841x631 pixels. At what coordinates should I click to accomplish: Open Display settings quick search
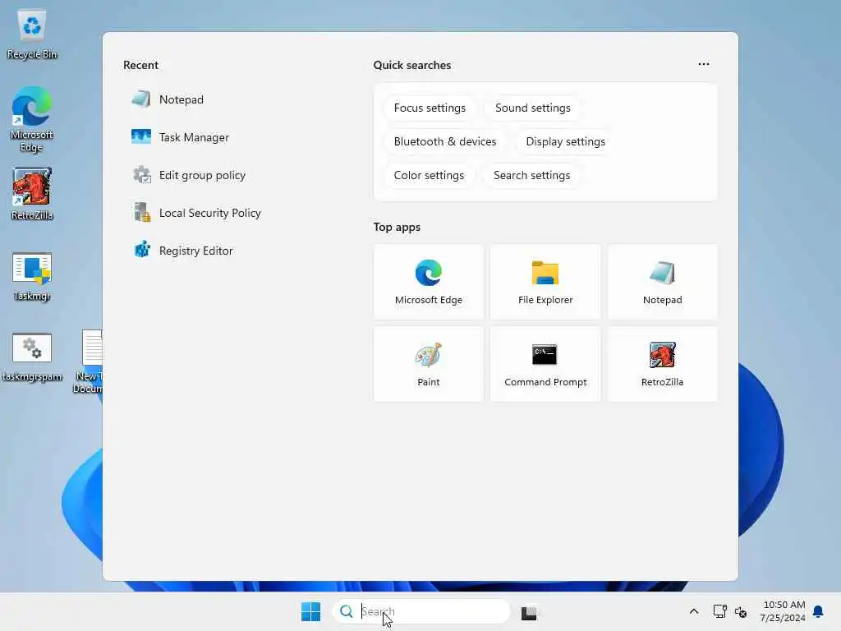coord(565,141)
